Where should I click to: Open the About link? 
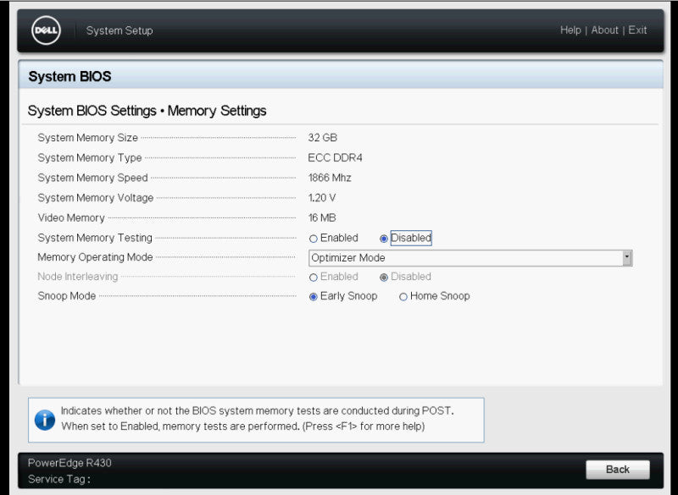point(604,30)
